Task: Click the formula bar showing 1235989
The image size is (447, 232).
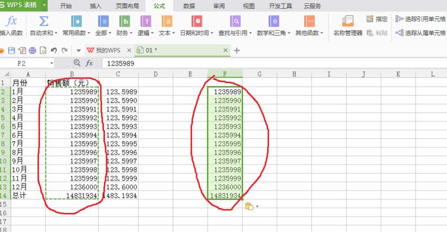Action: 274,63
